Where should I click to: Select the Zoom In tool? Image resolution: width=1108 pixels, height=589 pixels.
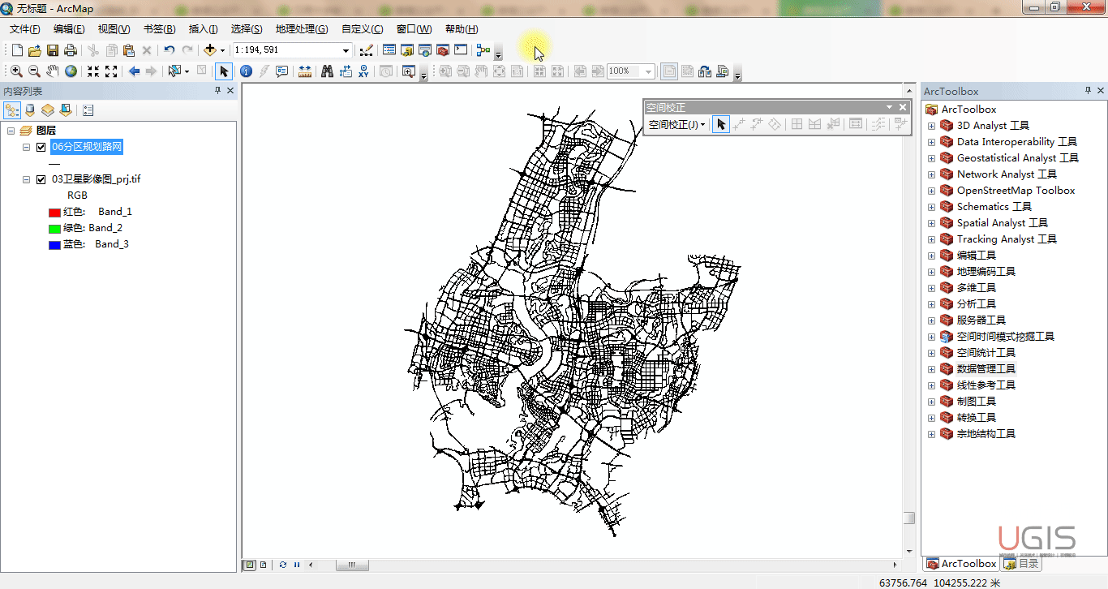16,71
